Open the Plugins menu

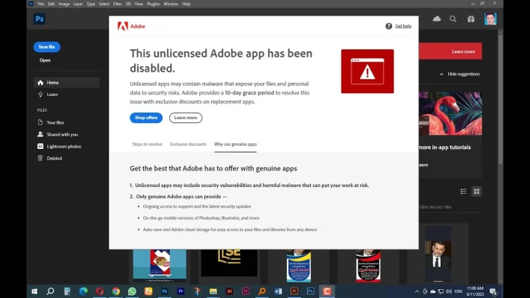tap(151, 4)
